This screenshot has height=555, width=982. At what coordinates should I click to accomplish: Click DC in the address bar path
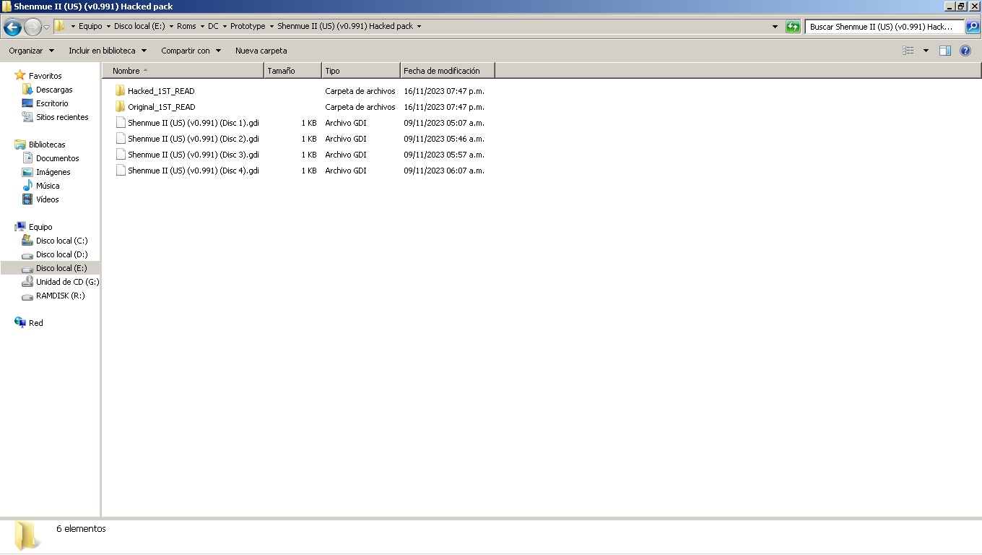tap(213, 26)
